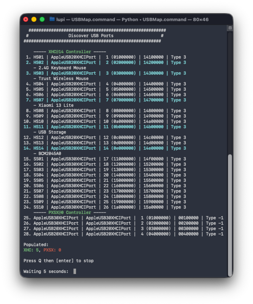
Task: Click the SS03 port row
Action: click(105, 169)
